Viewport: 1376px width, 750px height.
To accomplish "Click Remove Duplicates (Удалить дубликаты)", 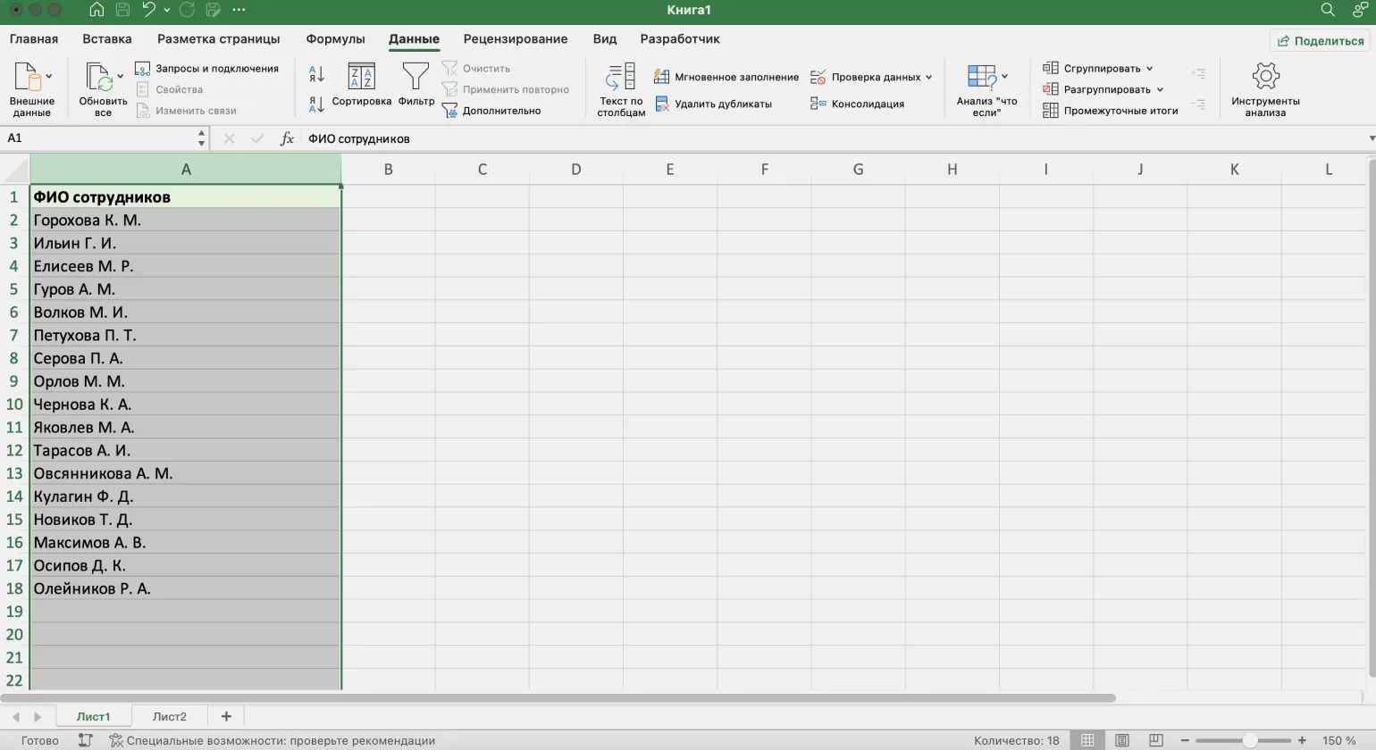I will coord(713,104).
